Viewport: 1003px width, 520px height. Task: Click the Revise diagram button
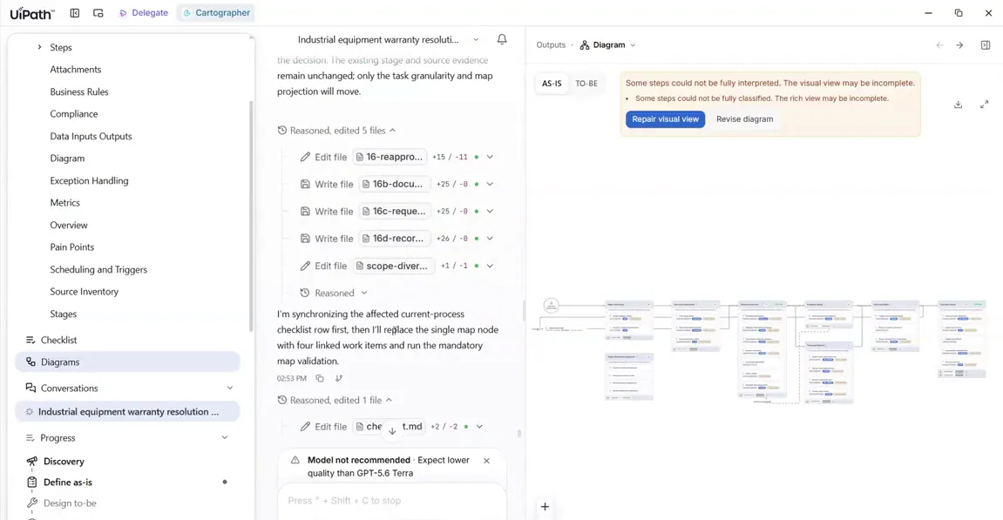744,119
